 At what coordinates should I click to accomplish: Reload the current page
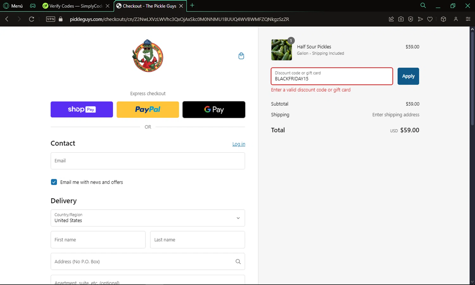(x=31, y=19)
